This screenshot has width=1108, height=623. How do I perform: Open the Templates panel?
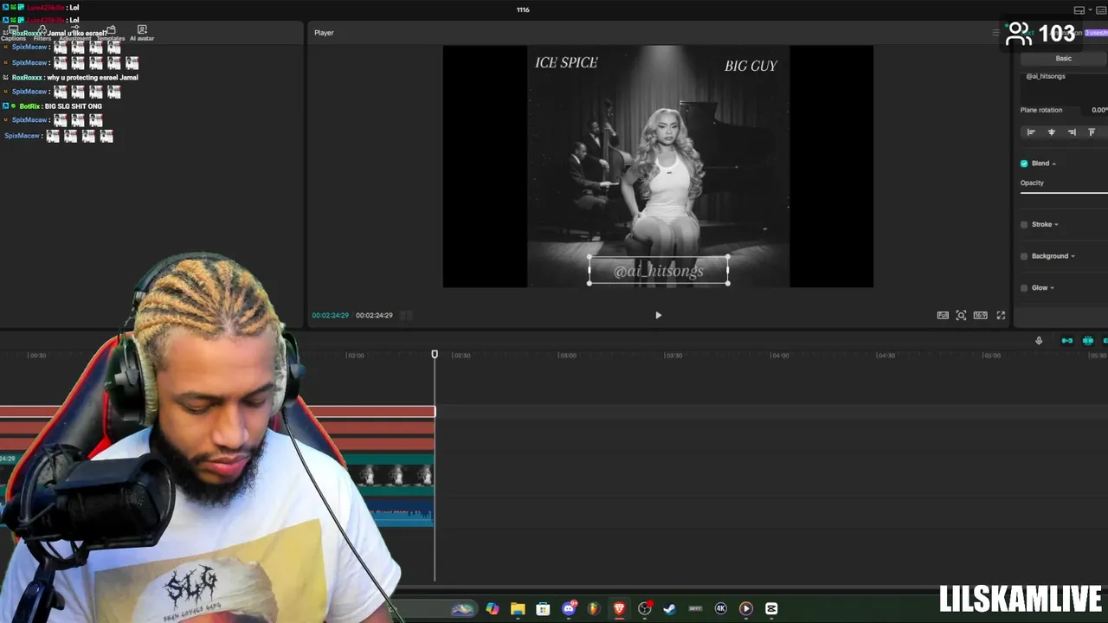111,34
